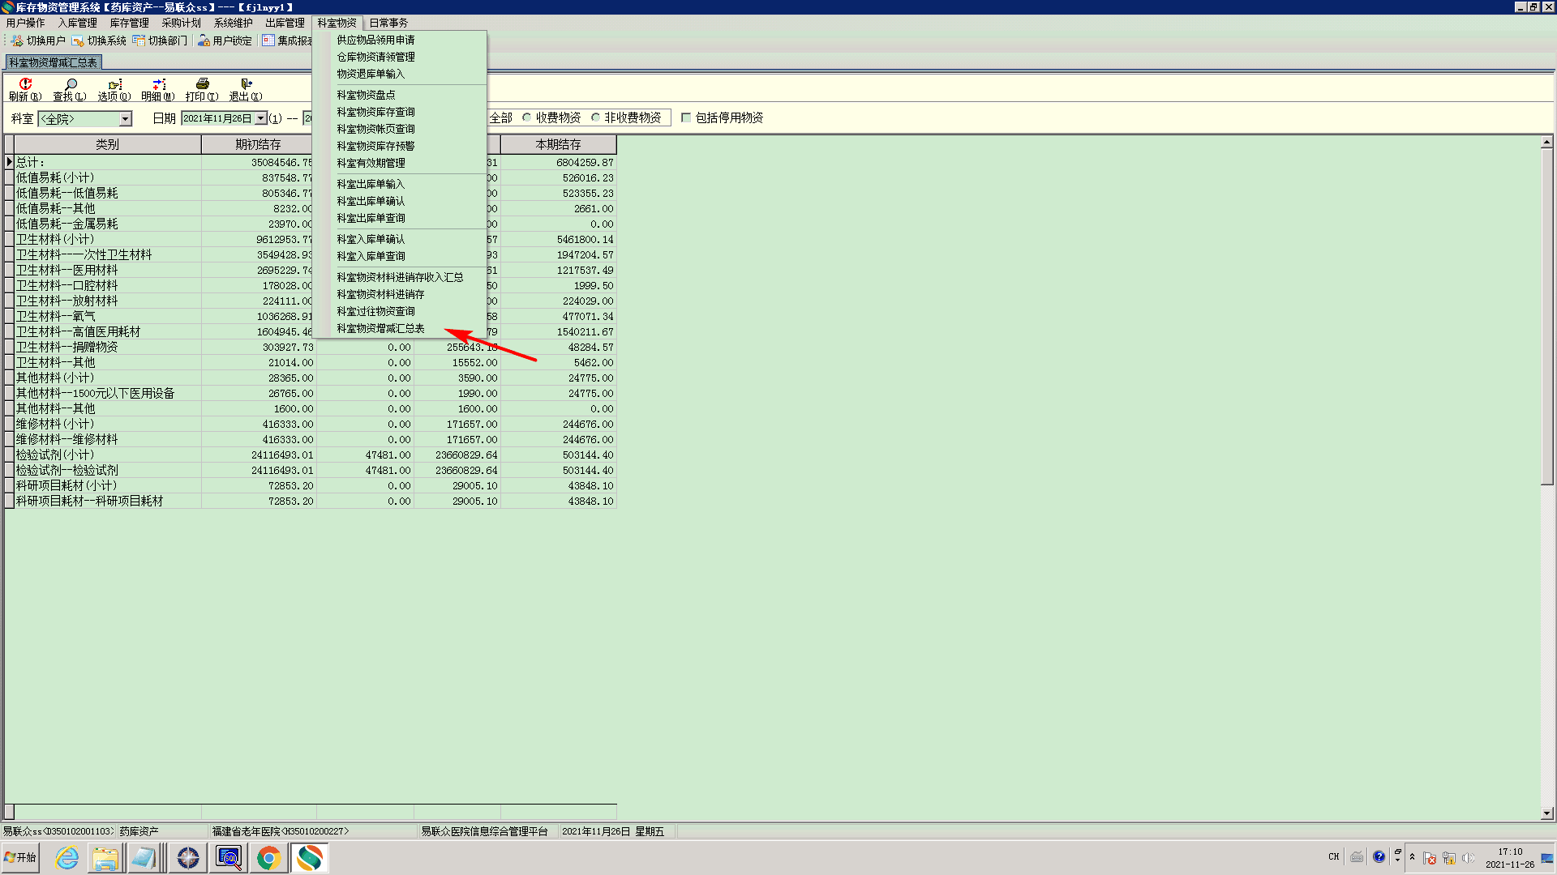The image size is (1557, 875).
Task: Select 科室物资盘点 menu item
Action: [x=366, y=95]
